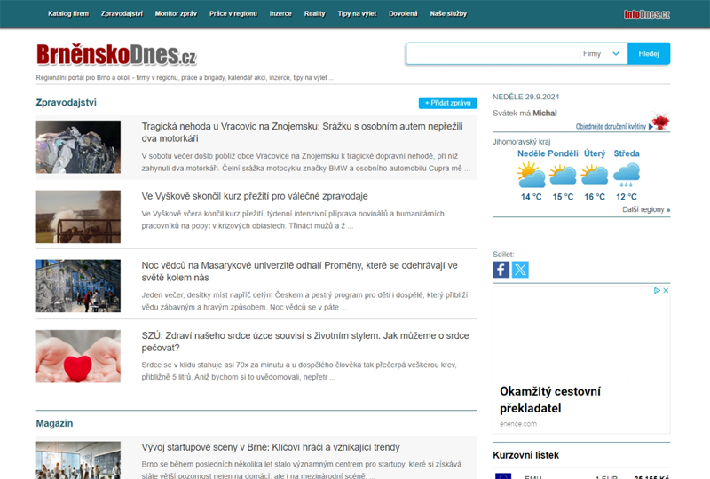Click the Úterý weather day label

click(595, 153)
